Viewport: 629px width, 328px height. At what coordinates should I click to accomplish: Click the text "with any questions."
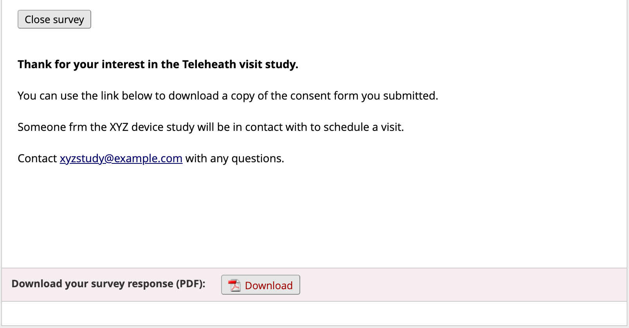pyautogui.click(x=235, y=158)
